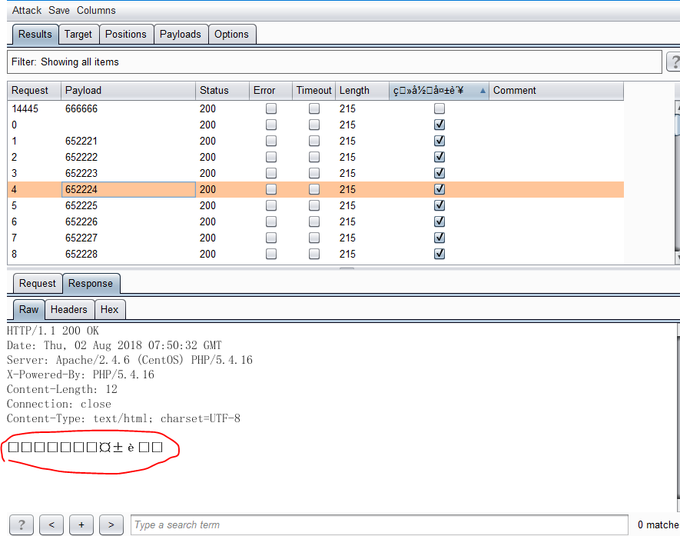
Task: View the response in Hex tab
Action: [x=109, y=309]
